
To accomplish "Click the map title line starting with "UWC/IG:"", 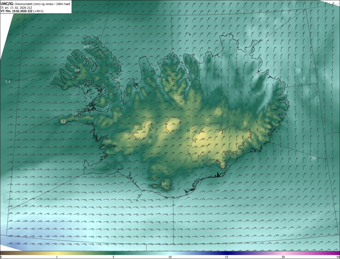I will 35,4.
